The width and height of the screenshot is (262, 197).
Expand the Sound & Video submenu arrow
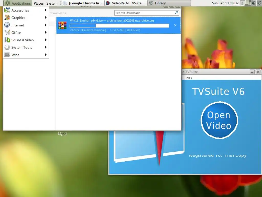point(46,40)
